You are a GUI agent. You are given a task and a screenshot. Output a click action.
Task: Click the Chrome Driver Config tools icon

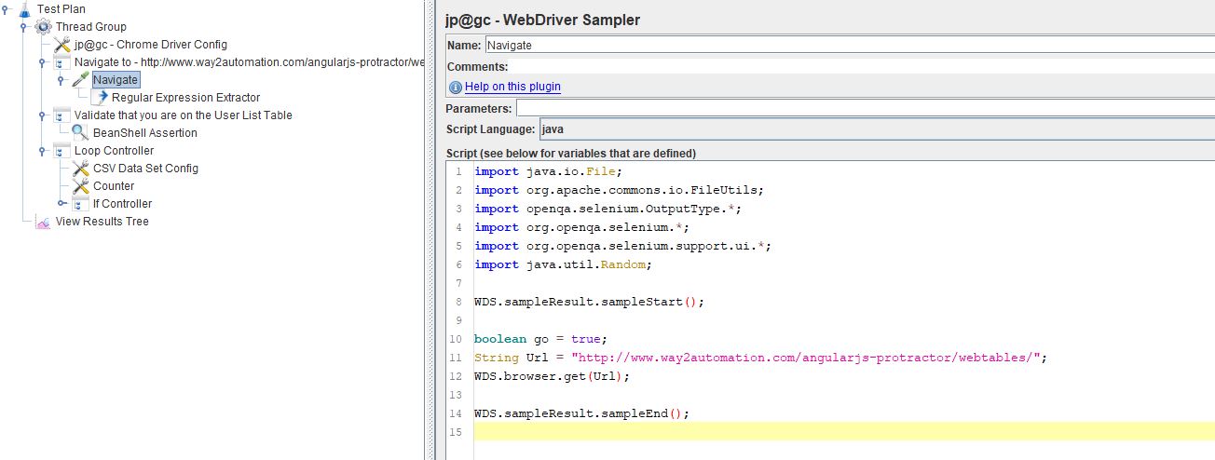point(61,45)
